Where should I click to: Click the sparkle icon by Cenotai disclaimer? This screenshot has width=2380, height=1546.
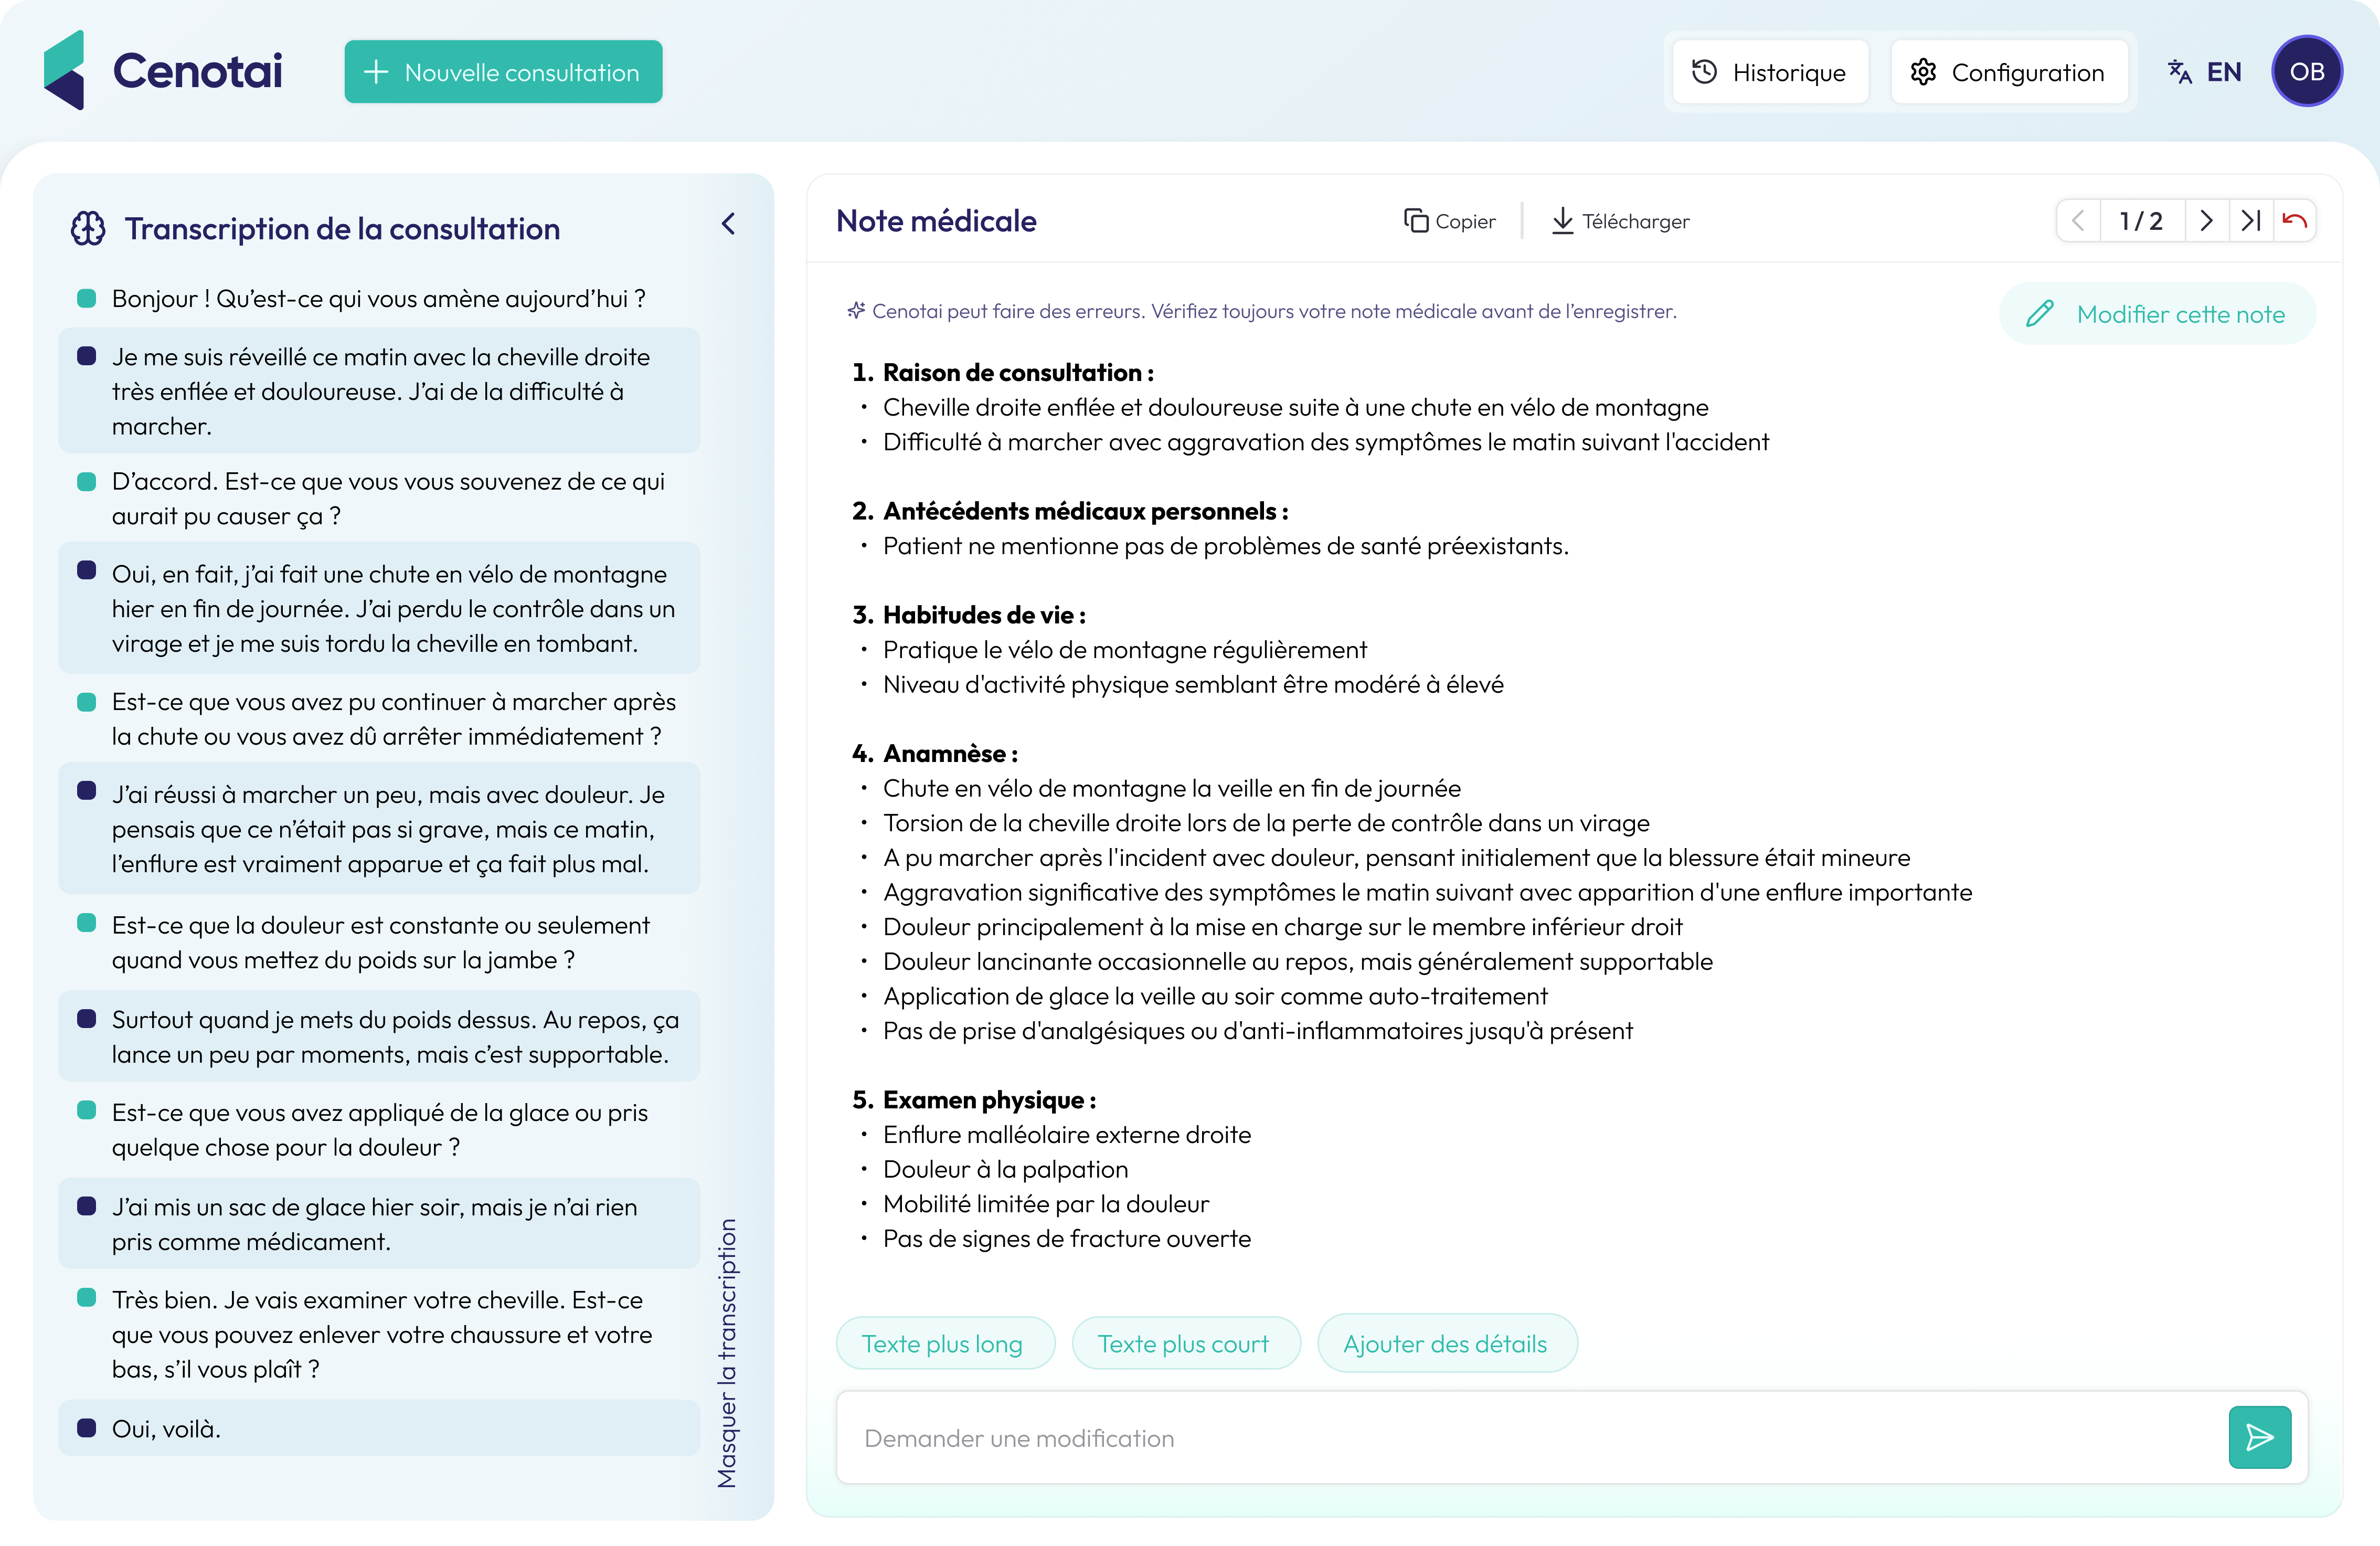click(x=856, y=311)
